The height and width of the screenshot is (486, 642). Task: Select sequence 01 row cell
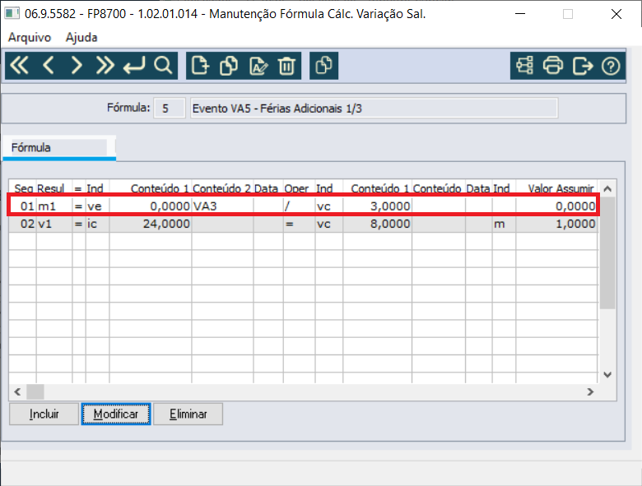point(23,206)
